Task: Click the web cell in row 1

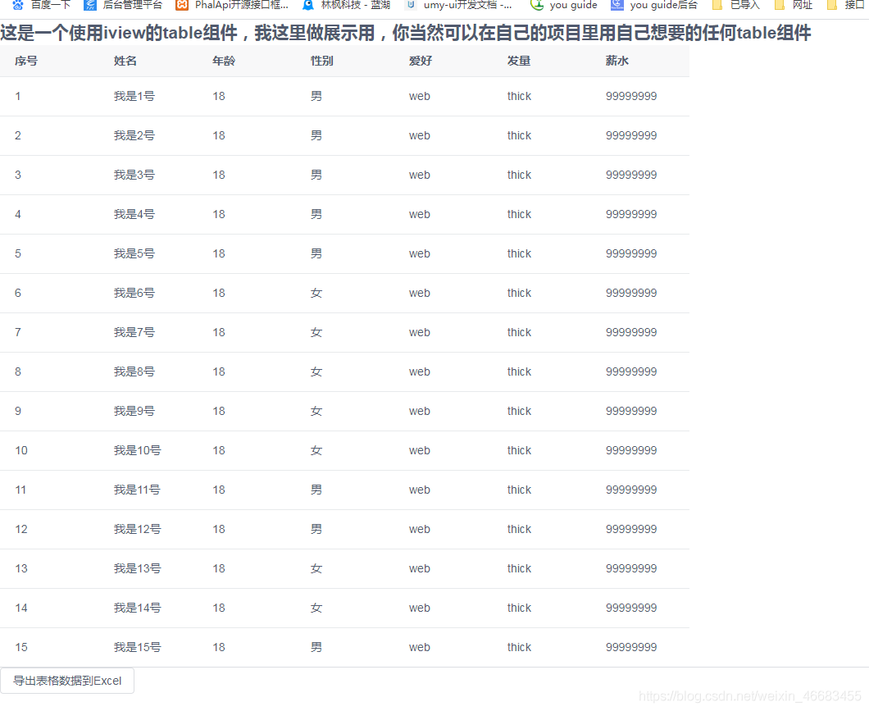Action: pos(419,96)
